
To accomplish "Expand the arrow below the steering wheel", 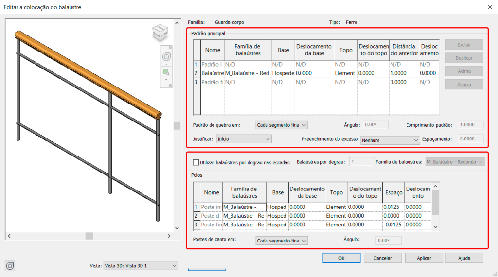I will pyautogui.click(x=166, y=64).
